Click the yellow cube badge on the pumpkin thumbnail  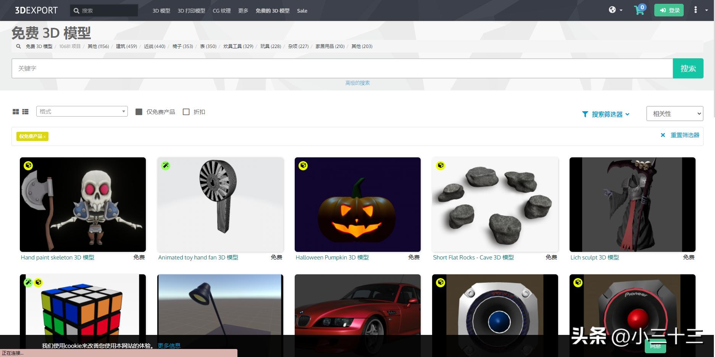click(x=303, y=165)
